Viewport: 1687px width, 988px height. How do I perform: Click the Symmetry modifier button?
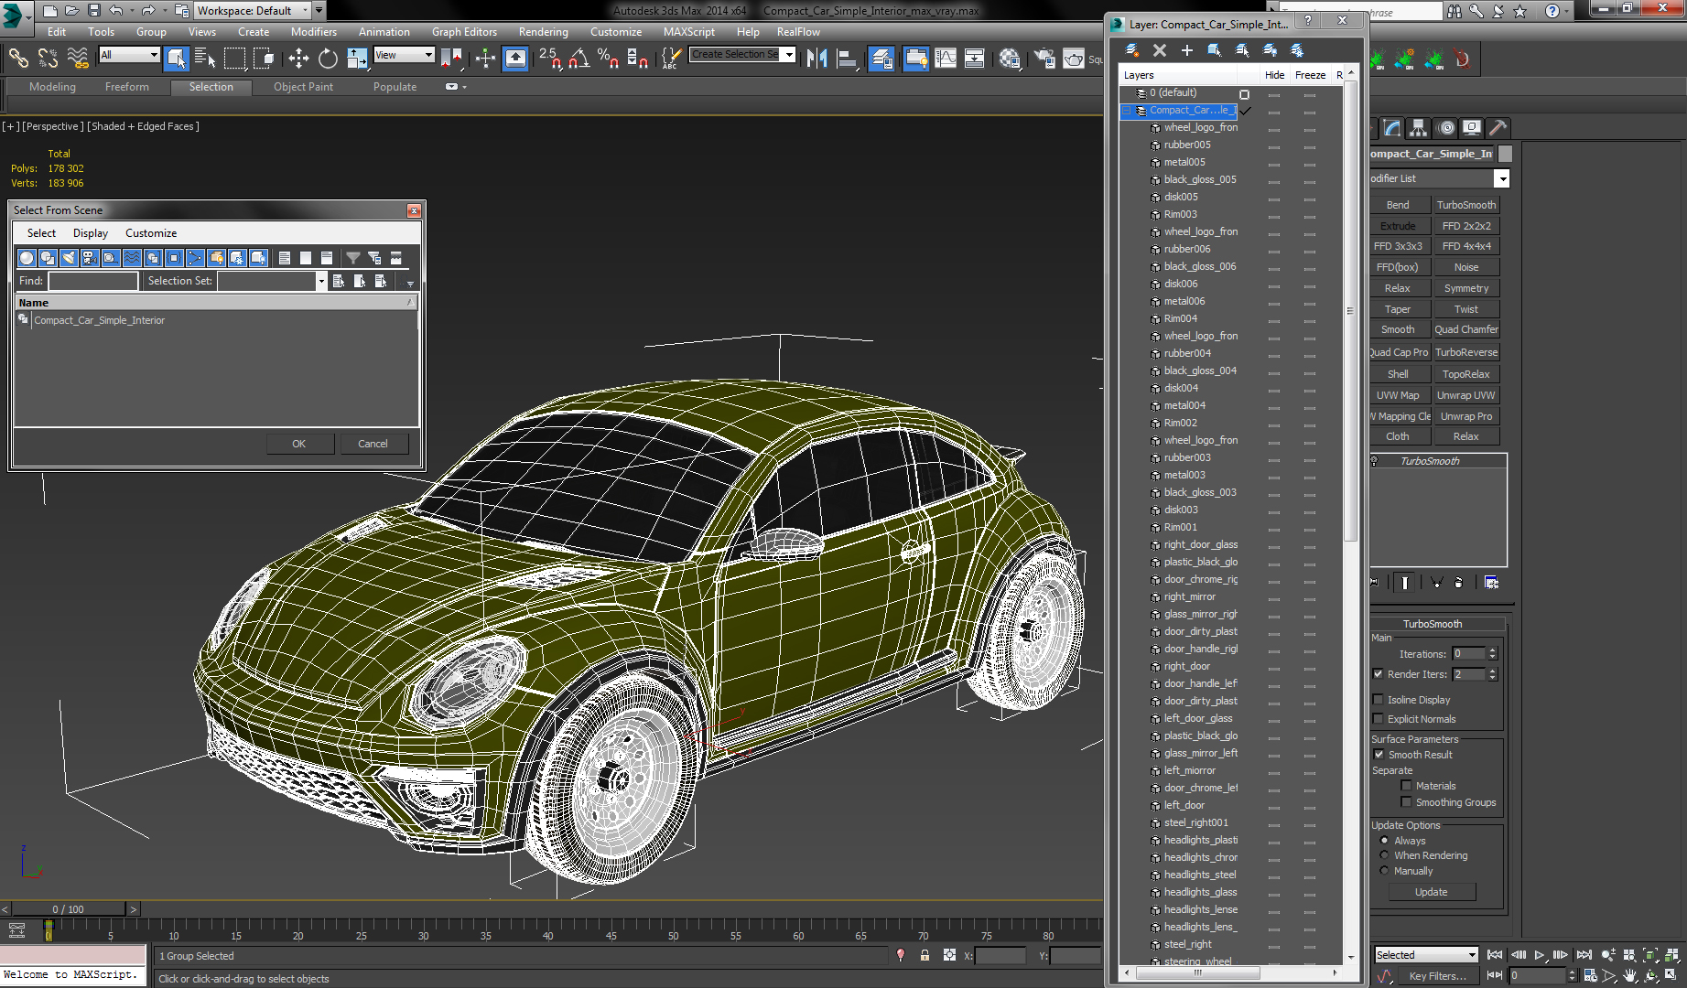pos(1465,288)
